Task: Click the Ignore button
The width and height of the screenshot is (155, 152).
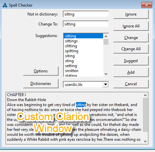Action: pos(131,14)
